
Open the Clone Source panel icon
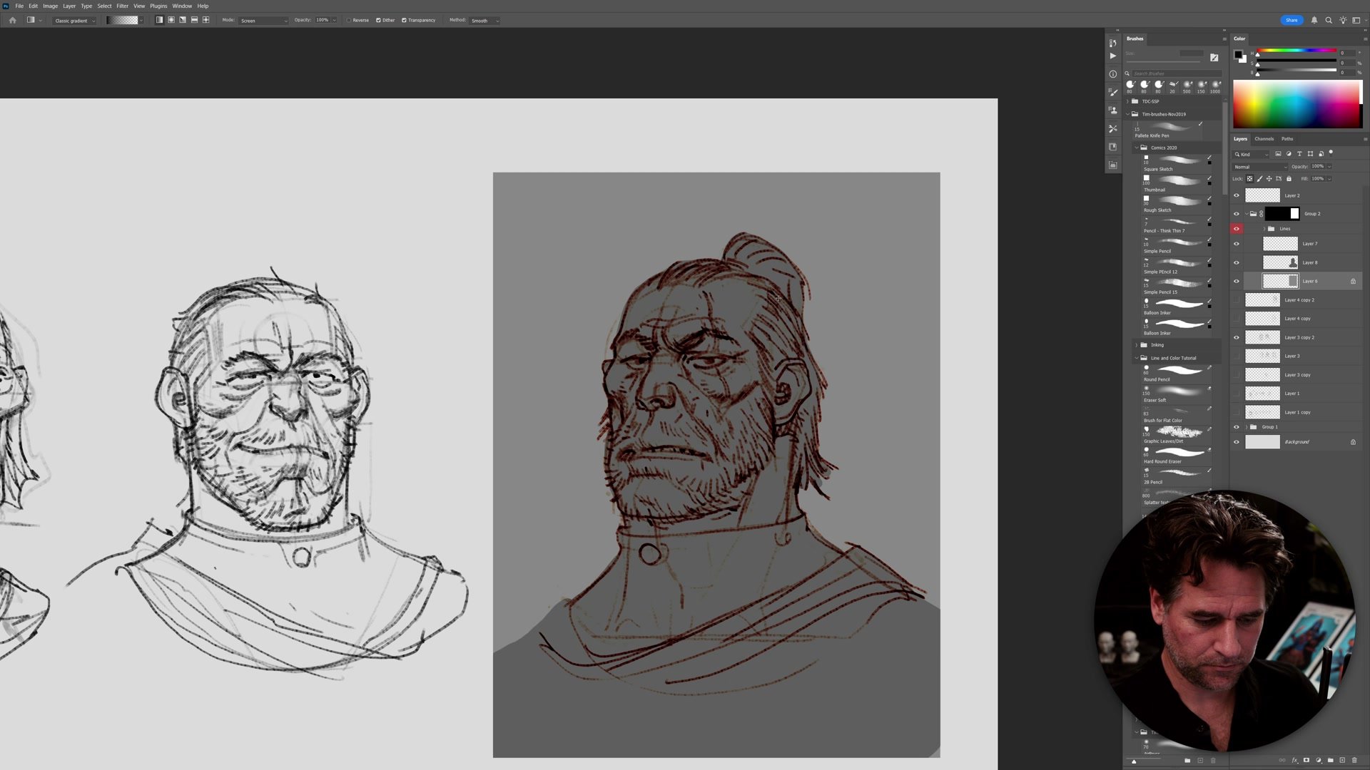pos(1112,111)
